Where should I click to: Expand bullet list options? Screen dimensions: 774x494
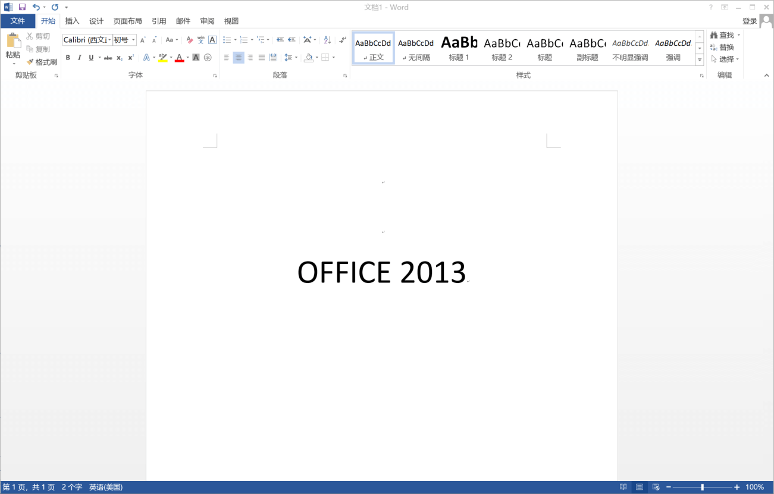[x=236, y=40]
